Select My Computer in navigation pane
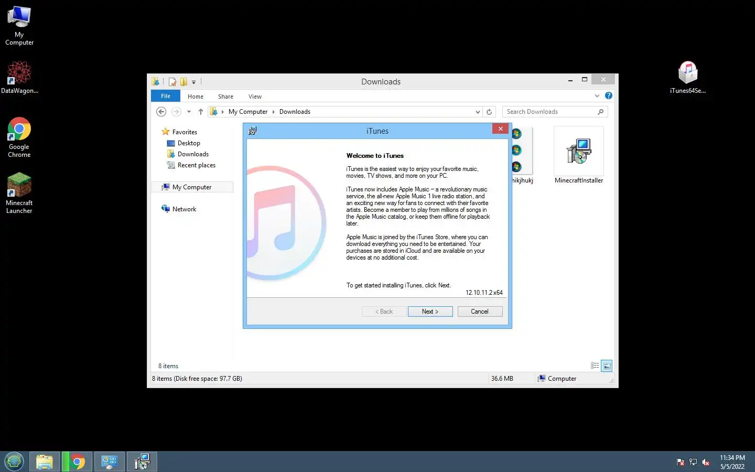Screen dimensions: 755x472 192,187
